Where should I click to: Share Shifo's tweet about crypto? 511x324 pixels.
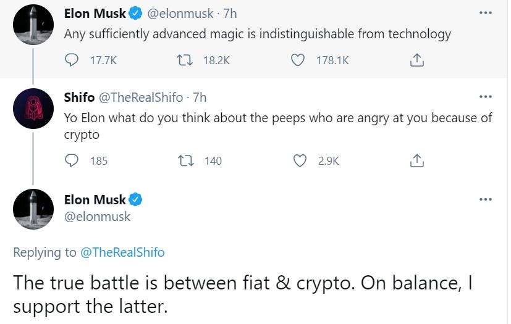[x=417, y=160]
